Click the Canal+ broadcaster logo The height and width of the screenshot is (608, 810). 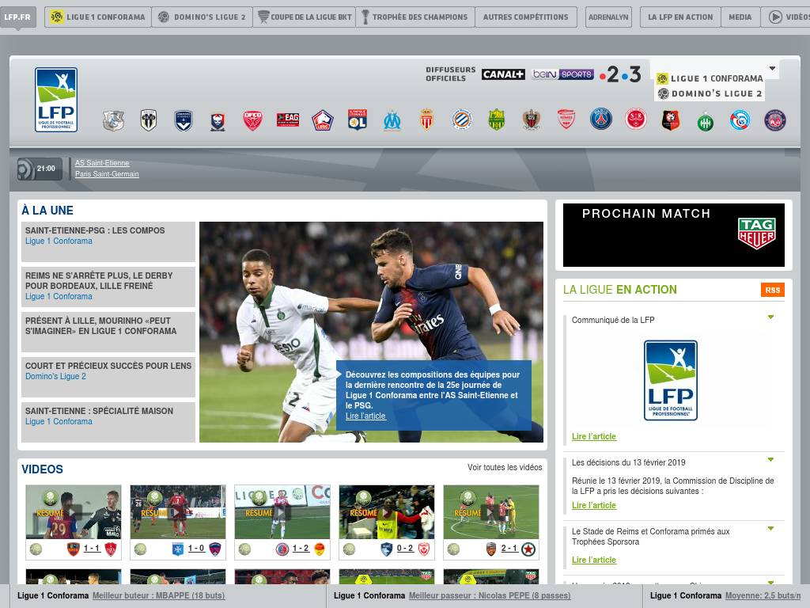[503, 74]
